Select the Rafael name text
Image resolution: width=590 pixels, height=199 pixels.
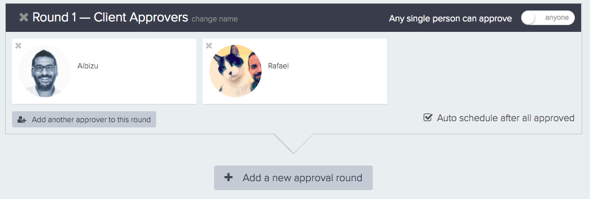(278, 66)
